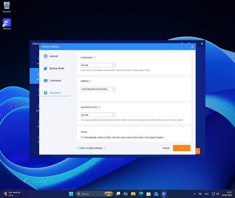The image size is (235, 198).
Task: Open the network tray icon
Action: point(213,194)
